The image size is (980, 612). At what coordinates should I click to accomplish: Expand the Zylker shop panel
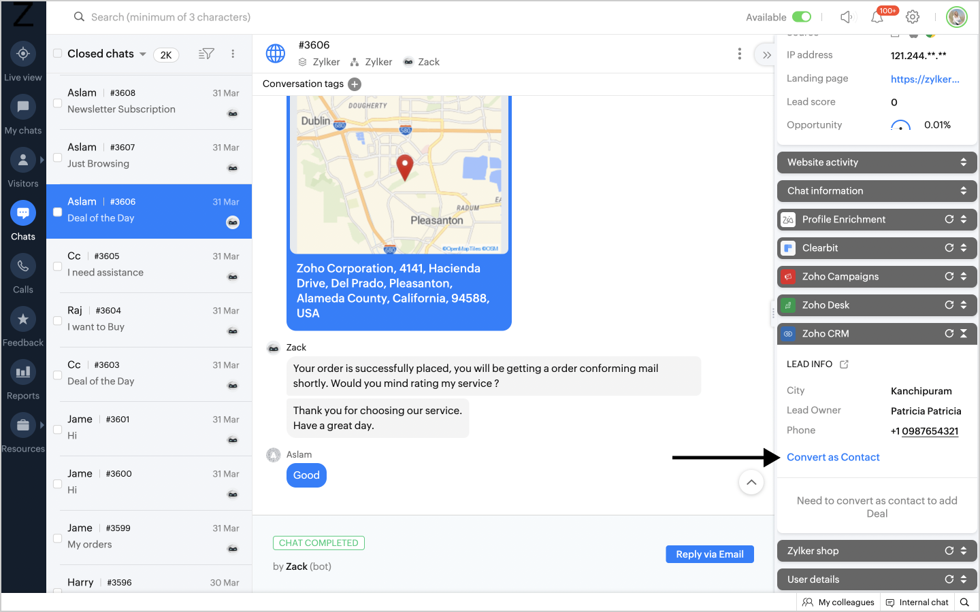tap(963, 551)
